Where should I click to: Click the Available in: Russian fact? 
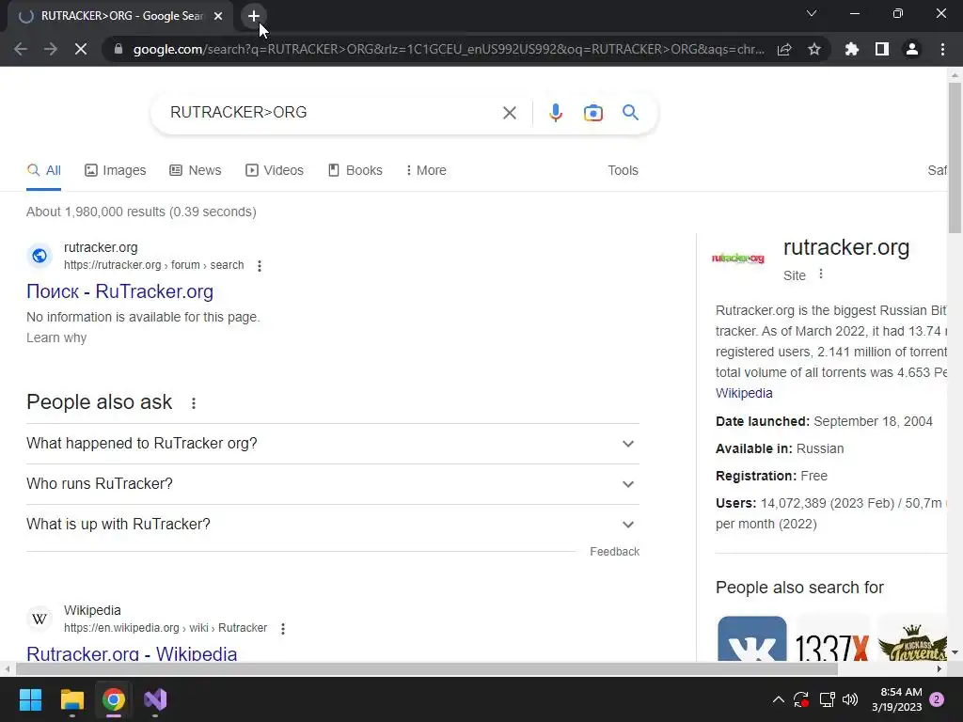780,448
